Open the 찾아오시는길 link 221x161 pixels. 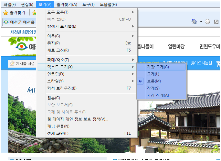point(201,63)
